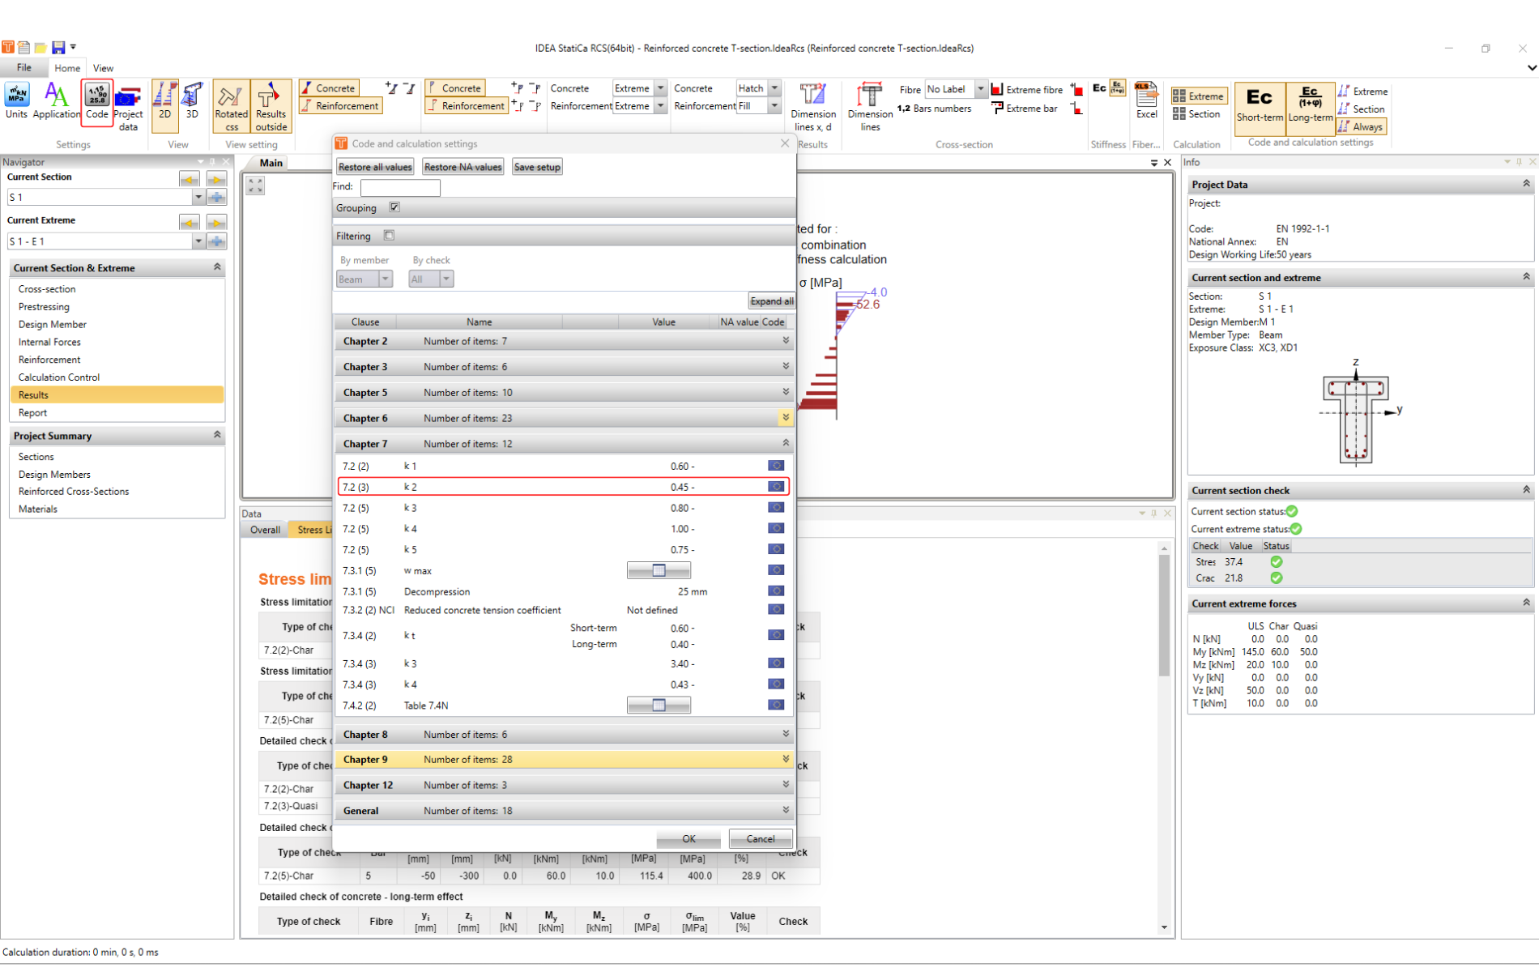Enable the Filtering checkbox
The image size is (1539, 972).
390,236
